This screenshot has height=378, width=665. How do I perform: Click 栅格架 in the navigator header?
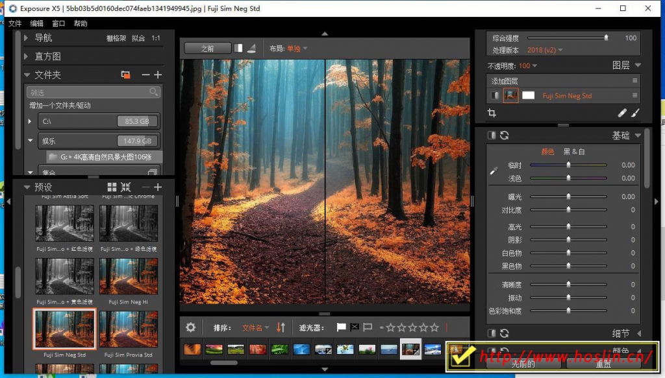tap(116, 38)
